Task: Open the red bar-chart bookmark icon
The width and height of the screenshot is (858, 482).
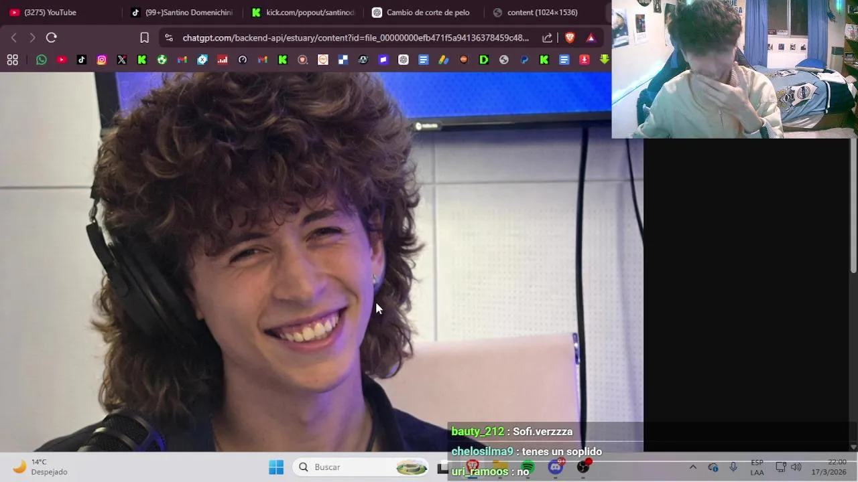Action: (x=223, y=60)
